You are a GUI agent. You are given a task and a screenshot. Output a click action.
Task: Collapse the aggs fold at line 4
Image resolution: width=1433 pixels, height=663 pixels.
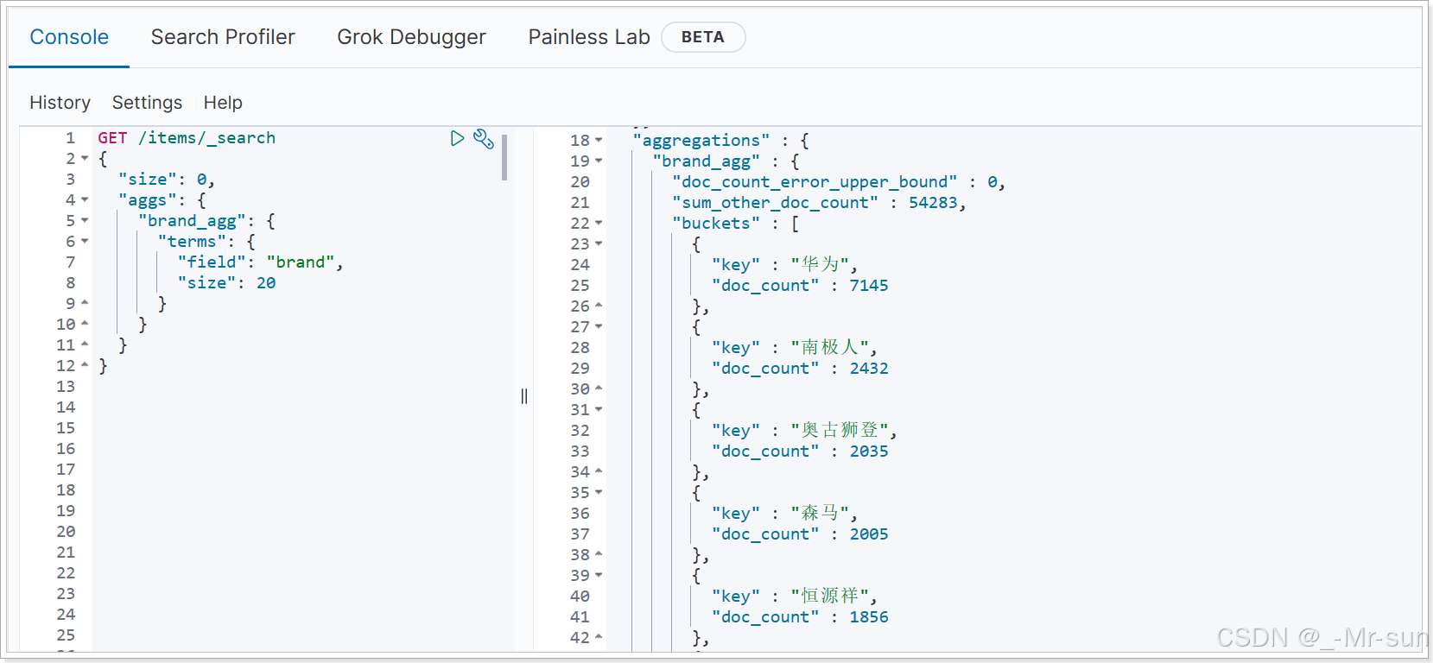click(x=85, y=200)
